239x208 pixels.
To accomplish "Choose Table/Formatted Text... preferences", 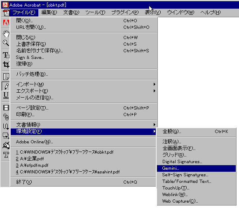I will [x=196, y=181].
